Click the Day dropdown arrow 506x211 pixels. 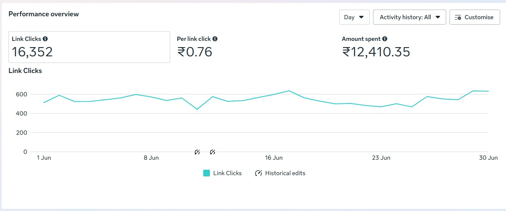361,18
